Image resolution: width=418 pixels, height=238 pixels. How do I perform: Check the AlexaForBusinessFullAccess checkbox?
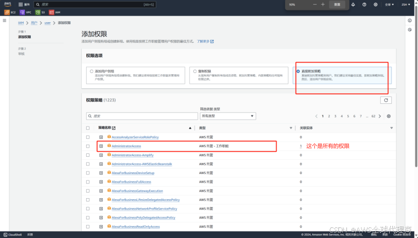tap(88, 182)
